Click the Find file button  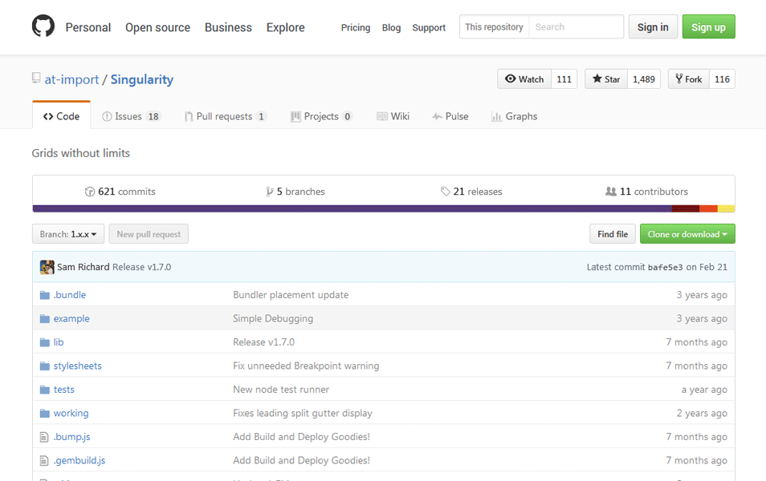[x=612, y=233]
